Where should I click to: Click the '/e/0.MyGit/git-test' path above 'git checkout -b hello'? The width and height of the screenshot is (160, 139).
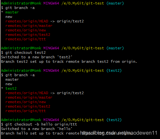tap(83, 120)
